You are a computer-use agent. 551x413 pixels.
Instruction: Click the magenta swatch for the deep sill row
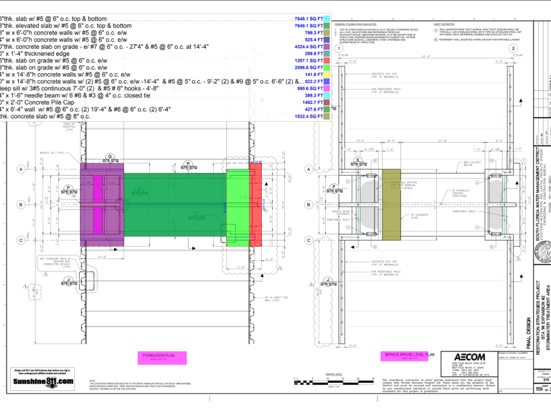pyautogui.click(x=326, y=88)
